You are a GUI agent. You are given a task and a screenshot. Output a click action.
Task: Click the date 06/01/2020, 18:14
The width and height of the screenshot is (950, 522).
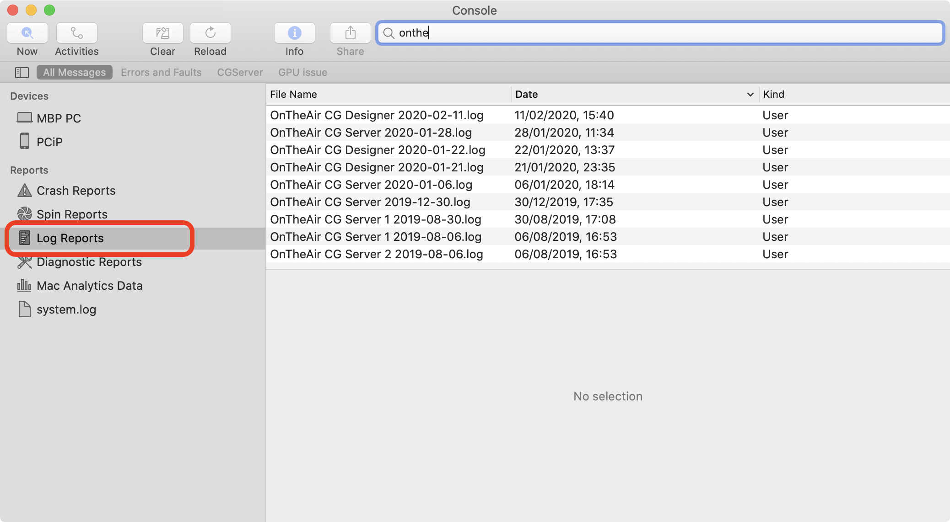click(564, 184)
